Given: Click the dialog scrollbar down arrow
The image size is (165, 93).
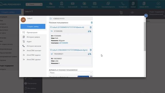Looking at the screenshot, I should 145,76.
